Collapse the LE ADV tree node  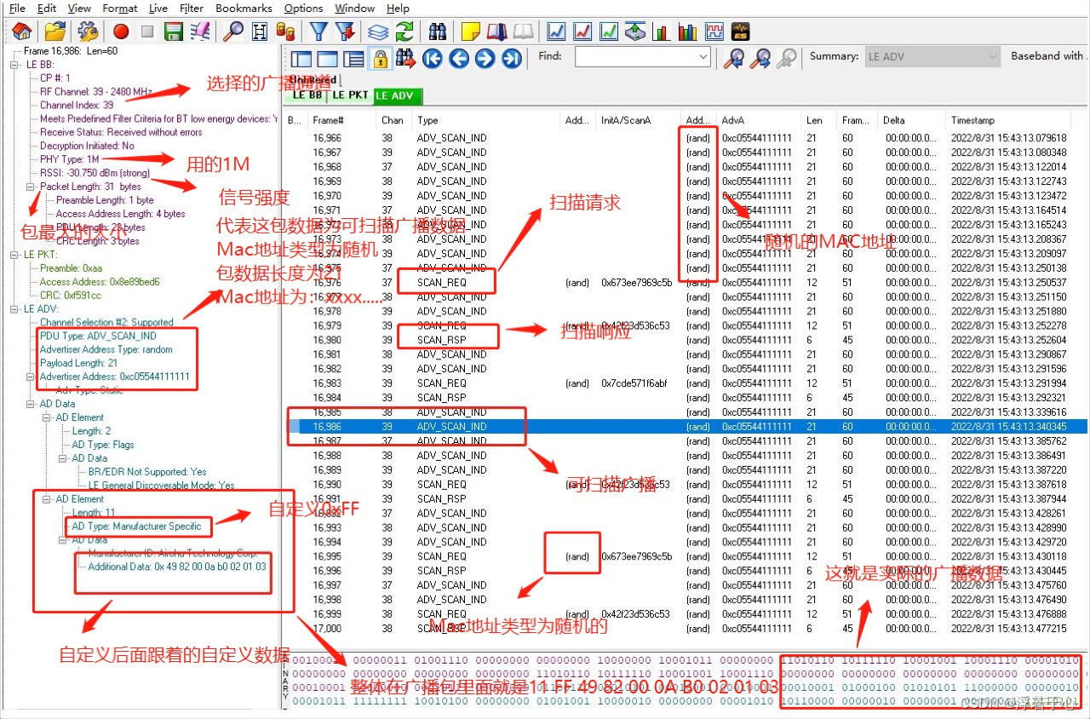[x=16, y=308]
